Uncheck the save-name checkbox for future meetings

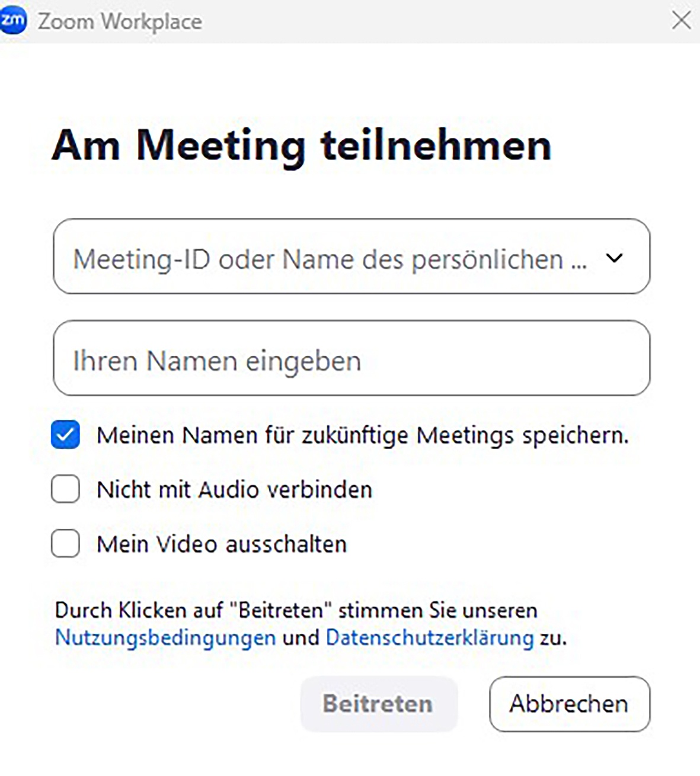tap(65, 435)
